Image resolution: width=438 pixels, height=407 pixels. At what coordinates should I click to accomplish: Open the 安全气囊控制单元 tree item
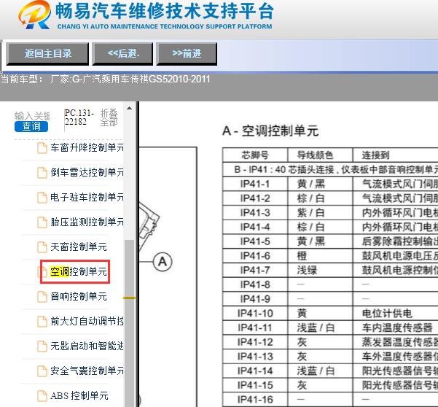[x=87, y=371]
